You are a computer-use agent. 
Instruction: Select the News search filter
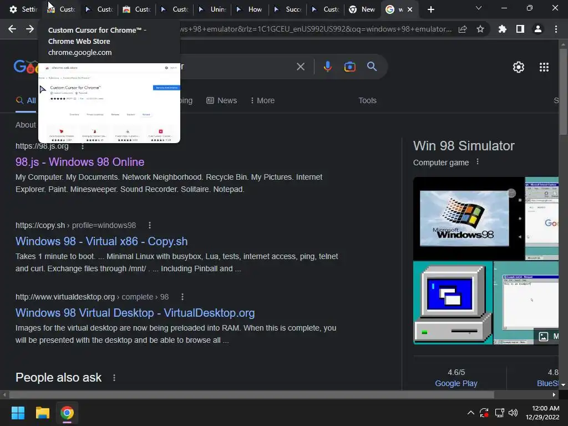[222, 101]
